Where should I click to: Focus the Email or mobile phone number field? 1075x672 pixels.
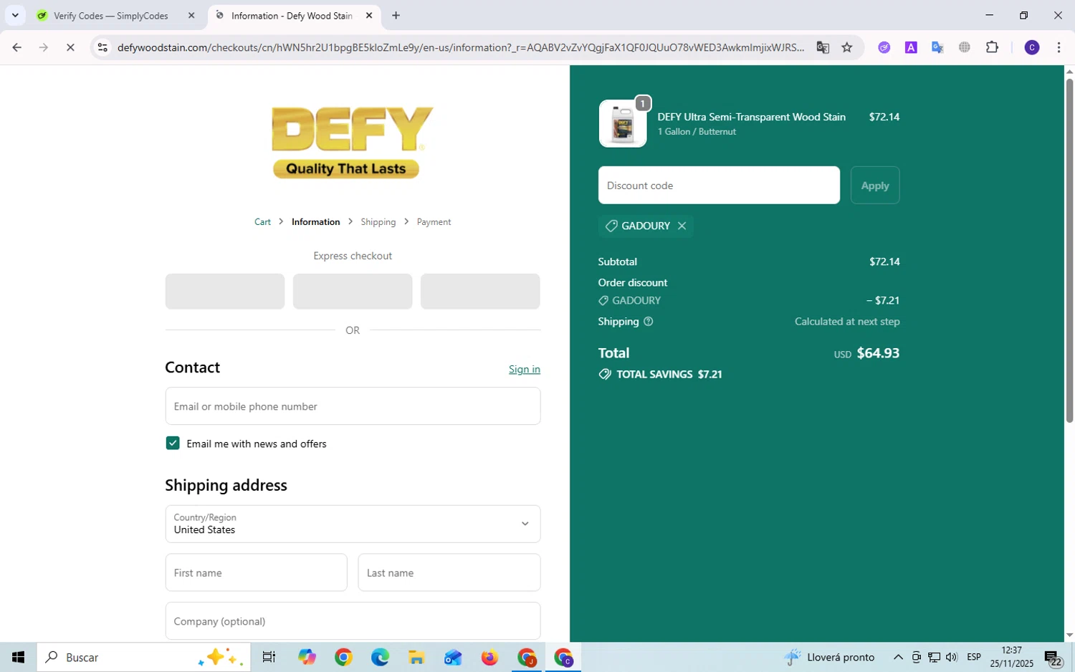pyautogui.click(x=353, y=406)
